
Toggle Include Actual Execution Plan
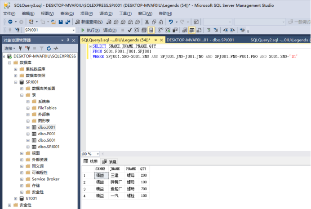pyautogui.click(x=160, y=30)
